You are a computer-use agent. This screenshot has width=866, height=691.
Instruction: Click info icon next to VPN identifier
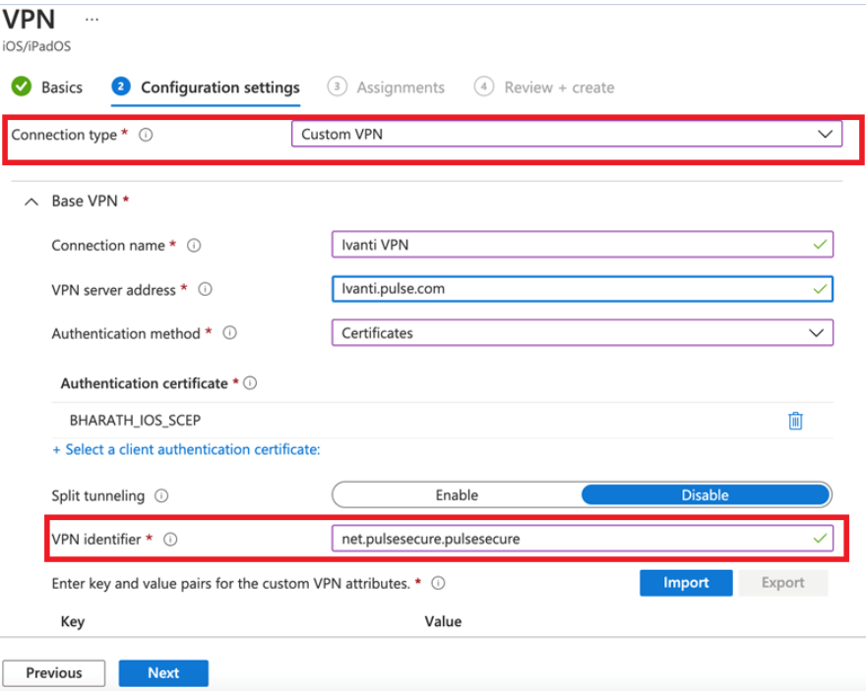[170, 540]
